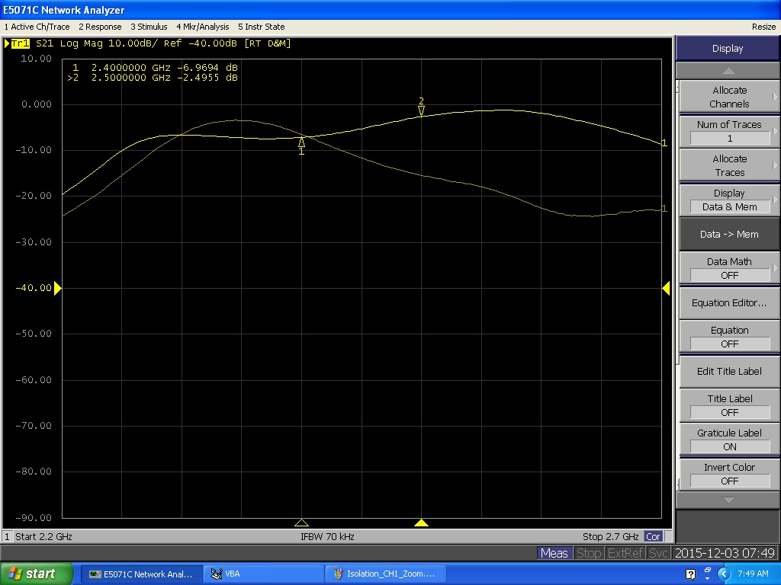Select the hollow marker 1 stimulus indicator
Image resolution: width=781 pixels, height=585 pixels.
point(301,523)
